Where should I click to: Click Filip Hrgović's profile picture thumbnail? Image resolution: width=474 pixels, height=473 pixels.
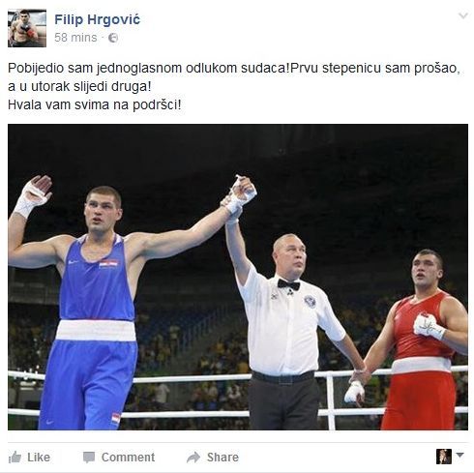point(27,28)
